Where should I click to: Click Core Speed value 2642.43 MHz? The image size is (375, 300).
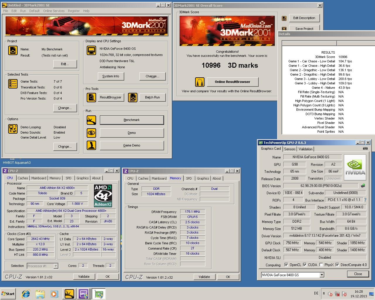click(40, 239)
